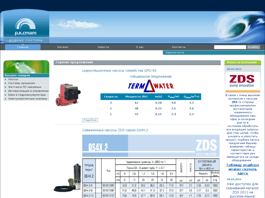
Task: Click arrow bullet next to Системы орошения
Action: (x=5, y=83)
